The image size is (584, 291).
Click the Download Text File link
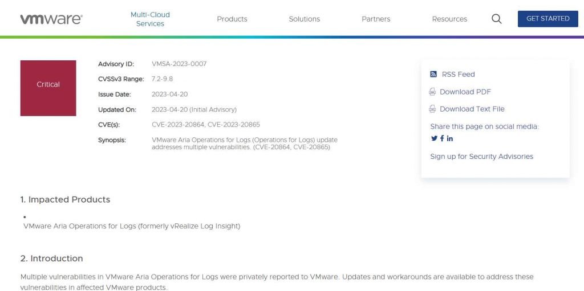(472, 109)
